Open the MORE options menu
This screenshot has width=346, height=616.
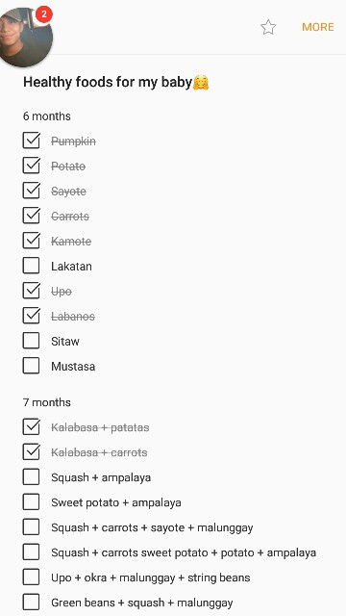[x=318, y=27]
